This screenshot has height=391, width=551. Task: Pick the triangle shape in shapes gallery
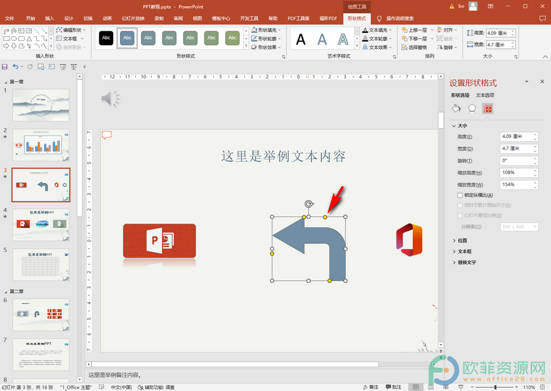pos(29,39)
